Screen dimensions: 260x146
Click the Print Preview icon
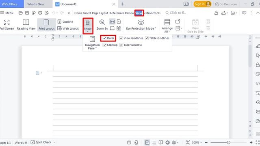tap(47, 13)
